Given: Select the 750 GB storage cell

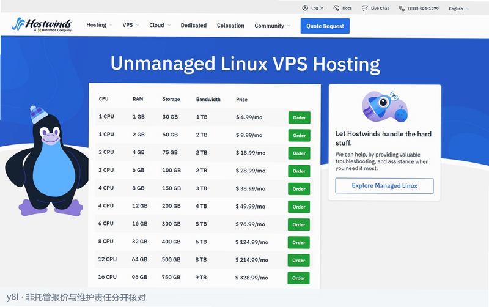Looking at the screenshot, I should (x=171, y=278).
